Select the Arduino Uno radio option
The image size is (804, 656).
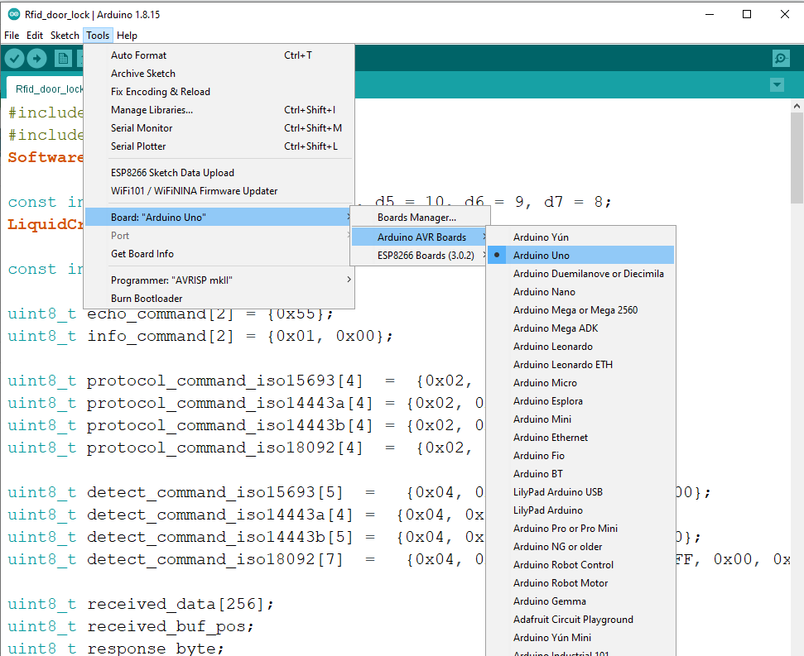[580, 255]
